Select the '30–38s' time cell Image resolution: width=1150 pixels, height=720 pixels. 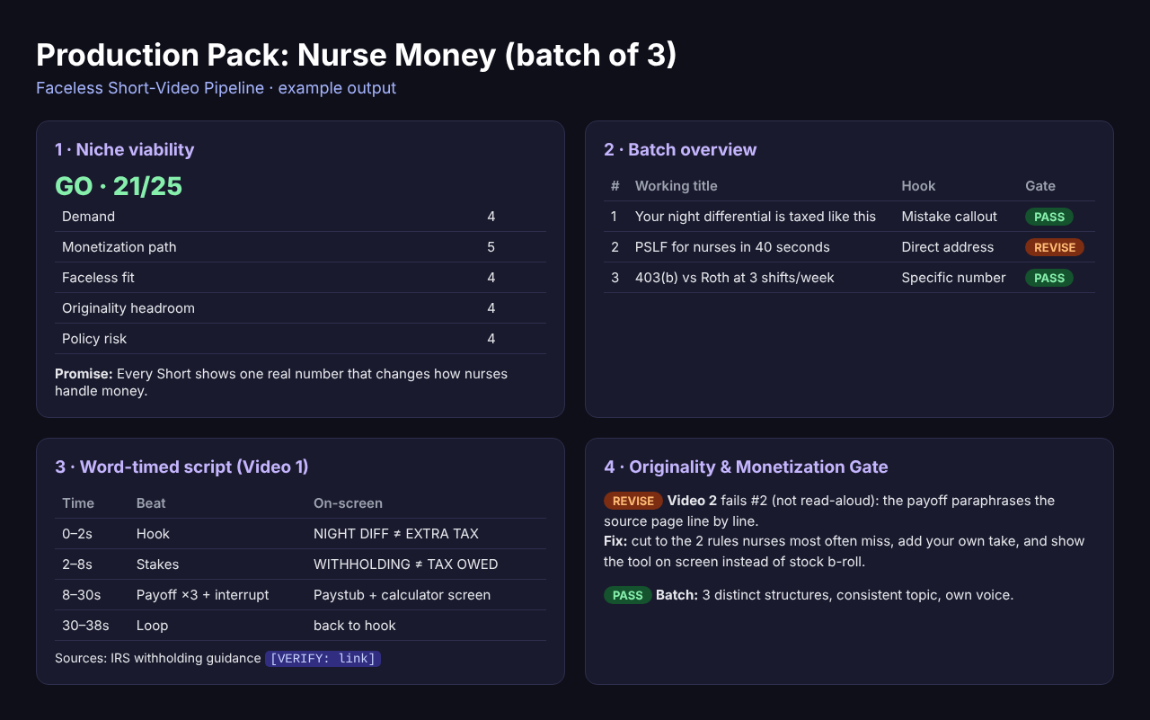click(x=85, y=626)
